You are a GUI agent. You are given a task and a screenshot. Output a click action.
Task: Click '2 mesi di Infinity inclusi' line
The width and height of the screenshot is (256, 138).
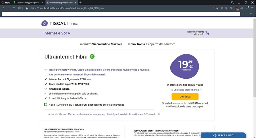(67, 98)
